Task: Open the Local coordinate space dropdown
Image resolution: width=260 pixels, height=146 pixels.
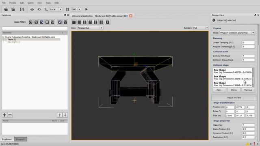Action: click(x=56, y=9)
